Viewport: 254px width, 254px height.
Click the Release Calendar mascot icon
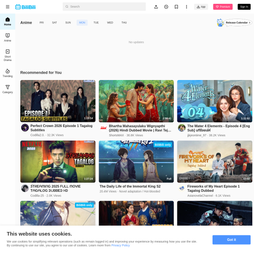220,22
